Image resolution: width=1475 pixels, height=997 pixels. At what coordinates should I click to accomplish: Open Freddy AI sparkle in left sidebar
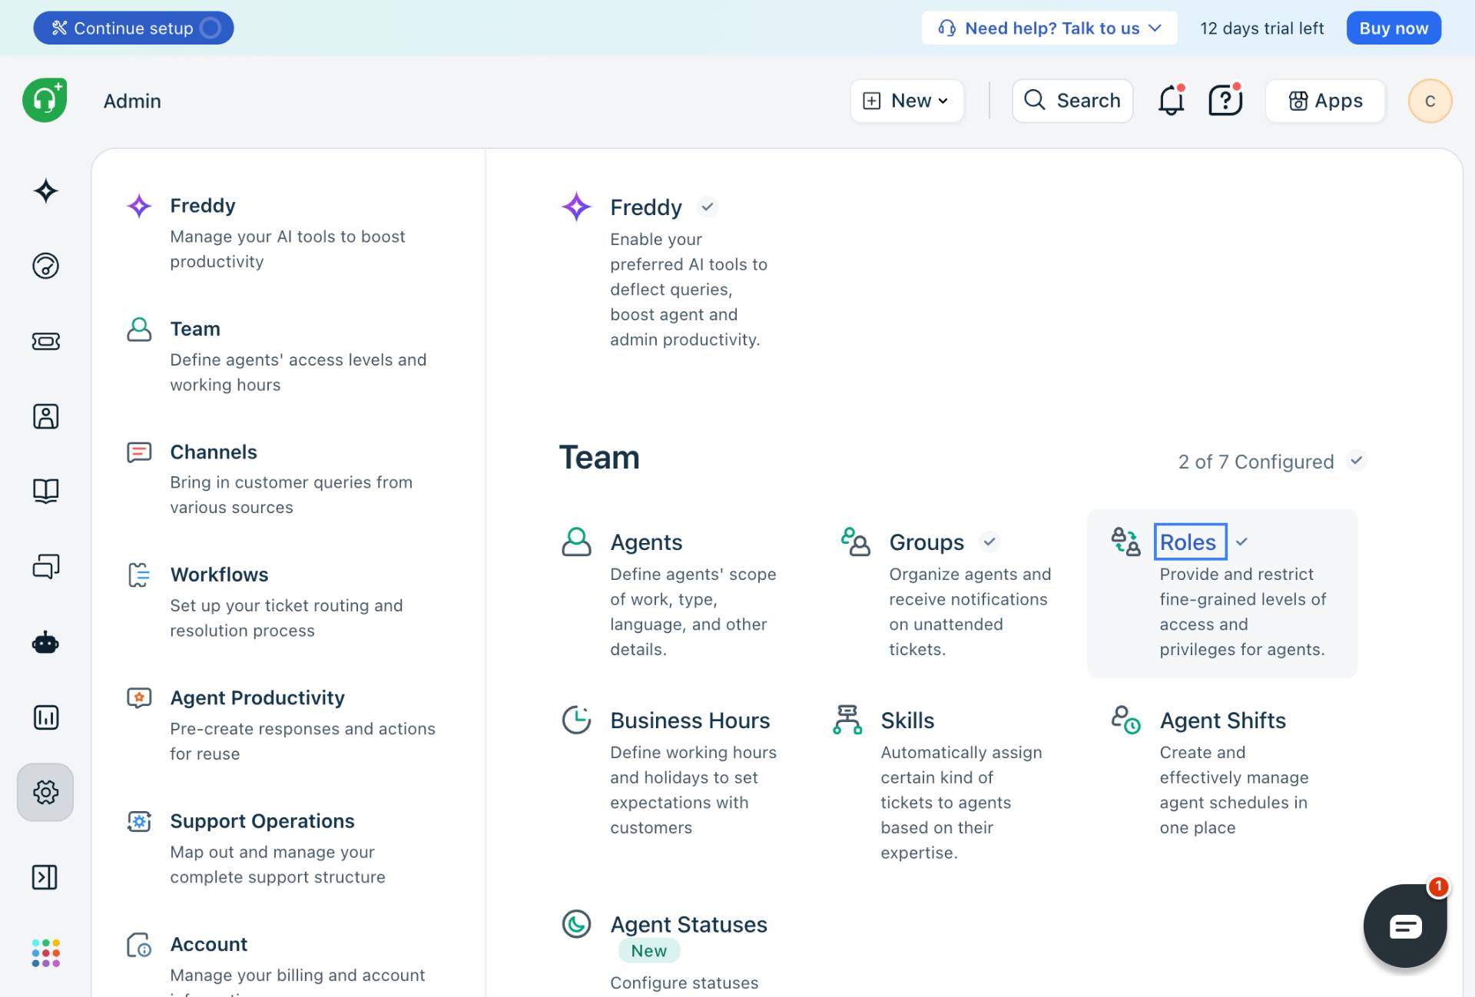click(x=45, y=190)
